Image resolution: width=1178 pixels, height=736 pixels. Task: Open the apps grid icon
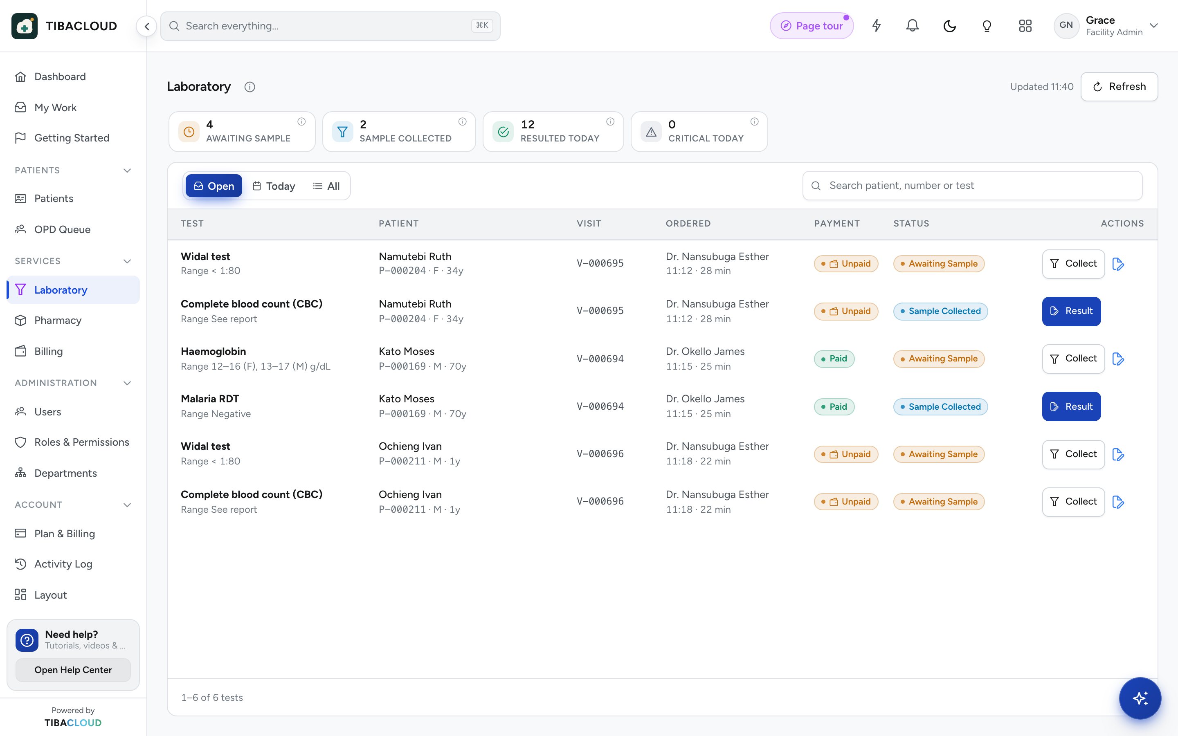[1025, 26]
